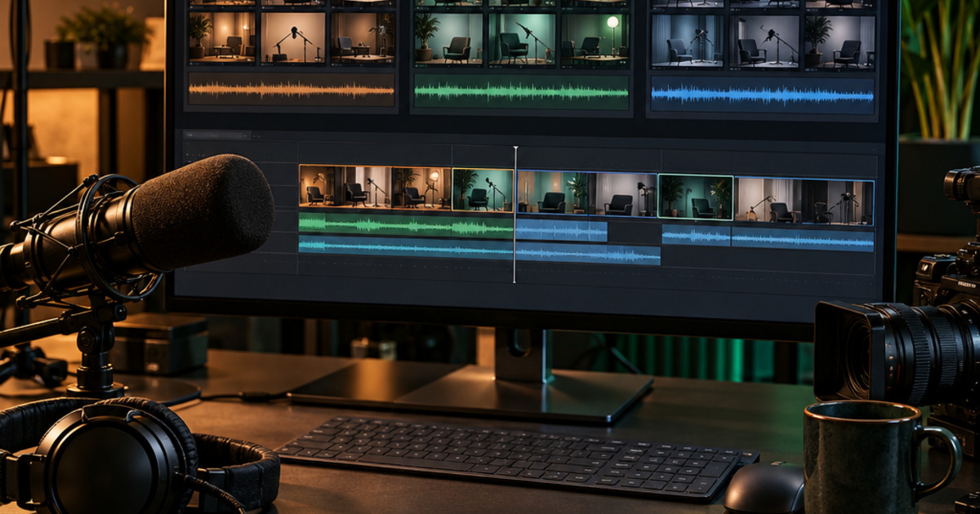Select the rightmost blue audio clip on timeline
Viewport: 980px width, 514px height.
click(x=802, y=239)
